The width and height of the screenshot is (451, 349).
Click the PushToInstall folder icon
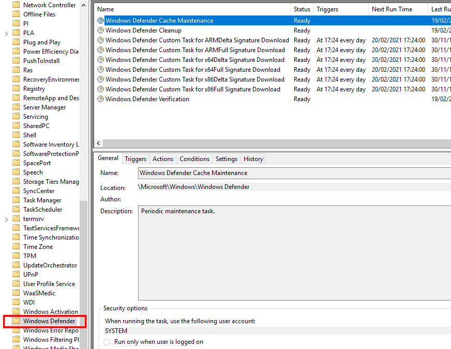tap(16, 60)
